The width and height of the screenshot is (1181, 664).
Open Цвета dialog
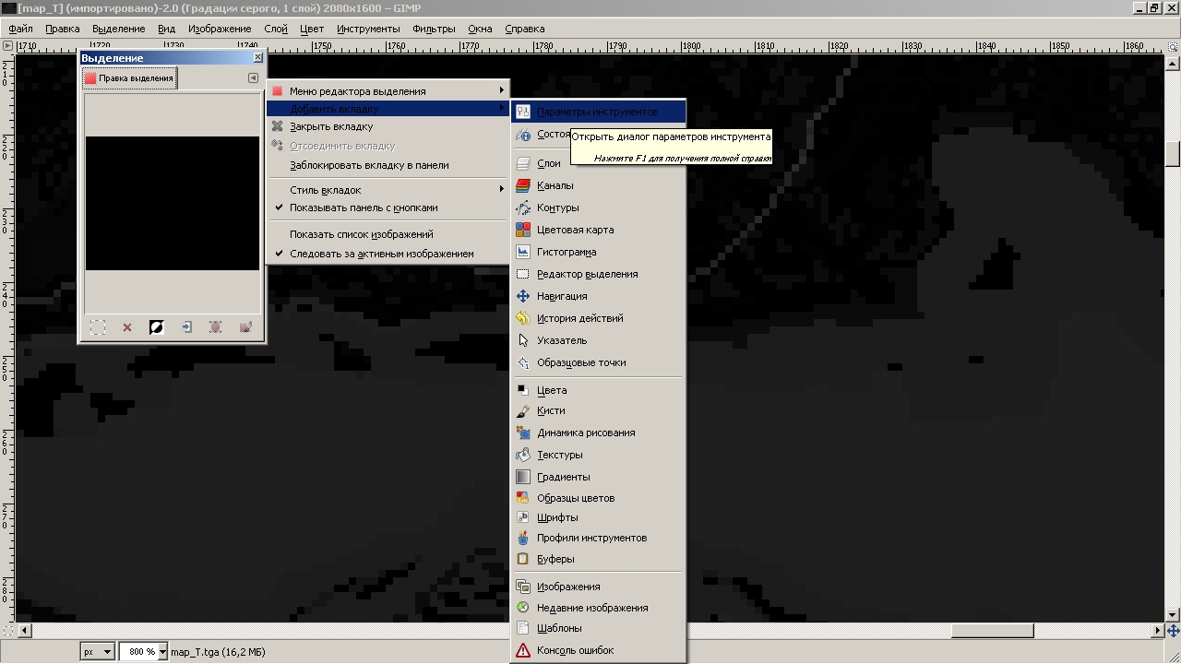click(x=599, y=390)
